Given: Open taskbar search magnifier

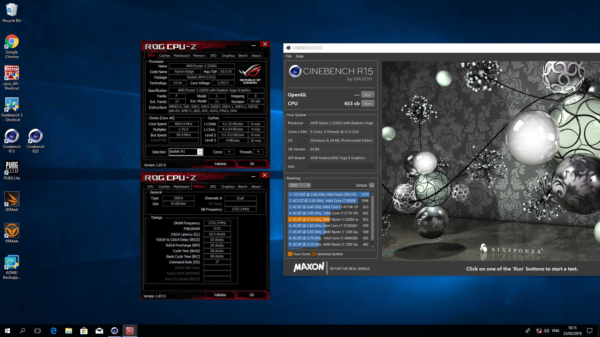Looking at the screenshot, I should coord(22,331).
